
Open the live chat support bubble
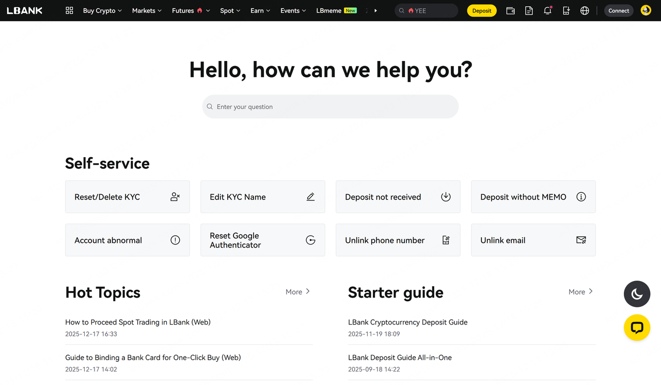click(637, 328)
